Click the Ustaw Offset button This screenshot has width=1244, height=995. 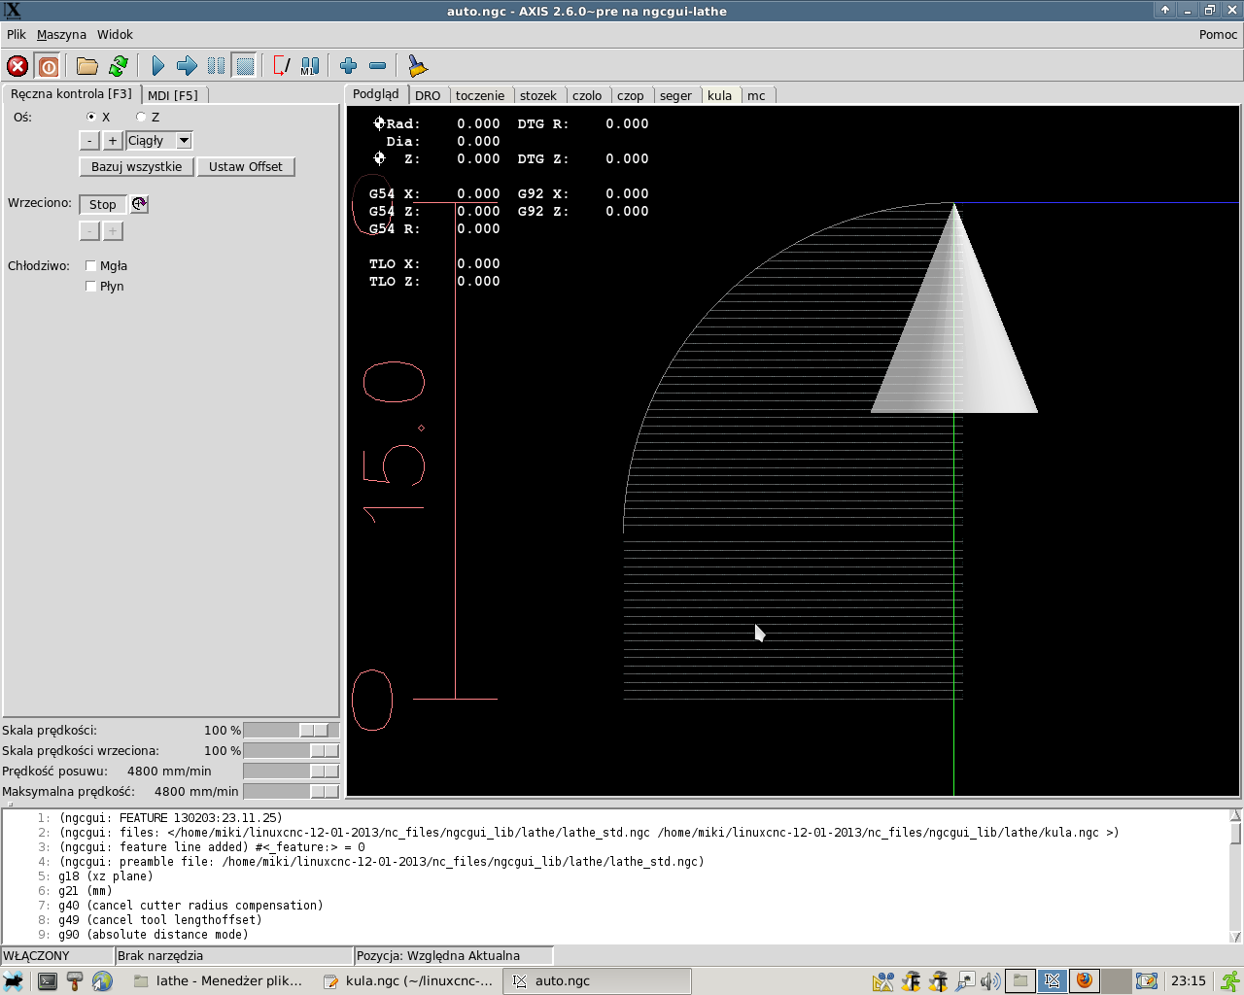click(246, 167)
